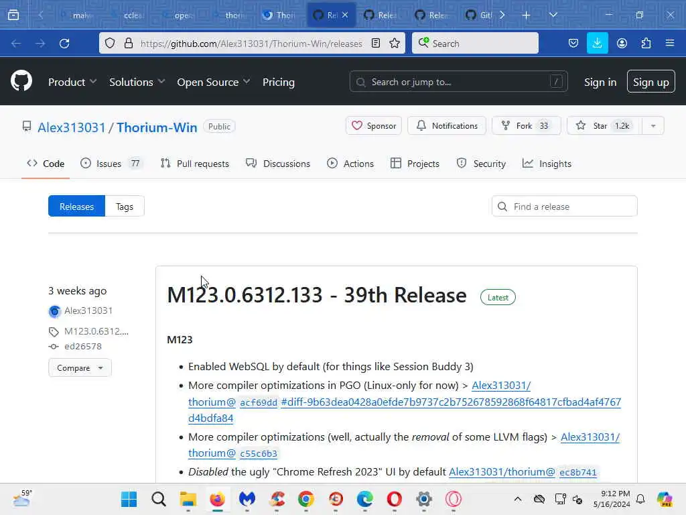Click Sign in link
686x515 pixels.
600,82
